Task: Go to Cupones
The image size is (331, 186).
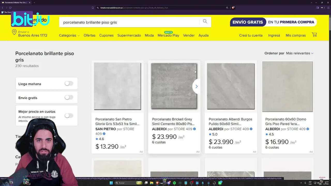Action: pos(106,35)
